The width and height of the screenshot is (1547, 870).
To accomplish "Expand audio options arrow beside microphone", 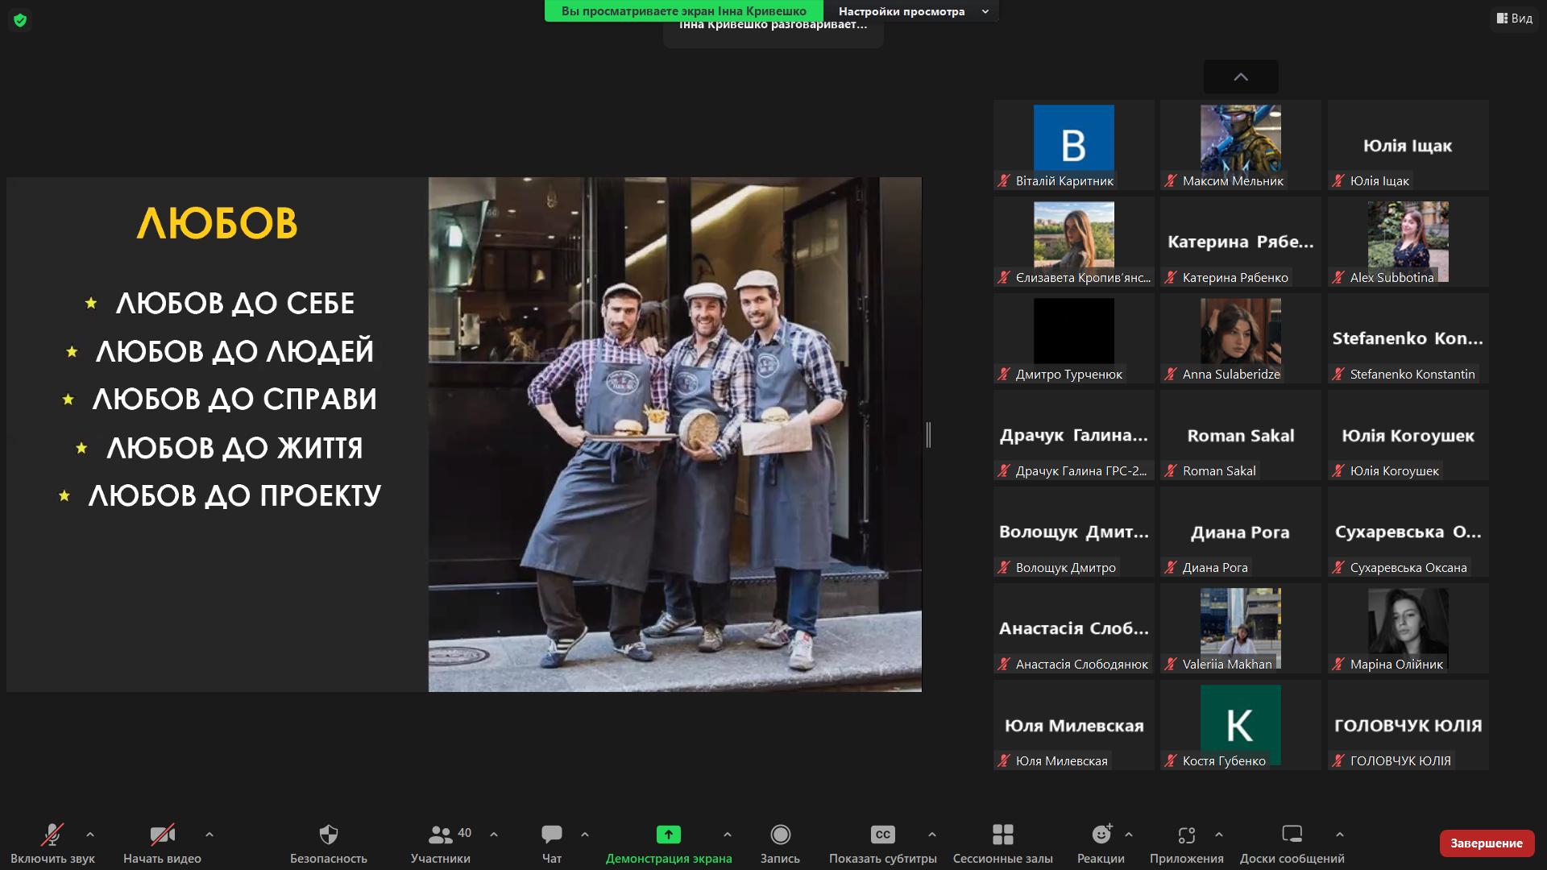I will pos(90,835).
